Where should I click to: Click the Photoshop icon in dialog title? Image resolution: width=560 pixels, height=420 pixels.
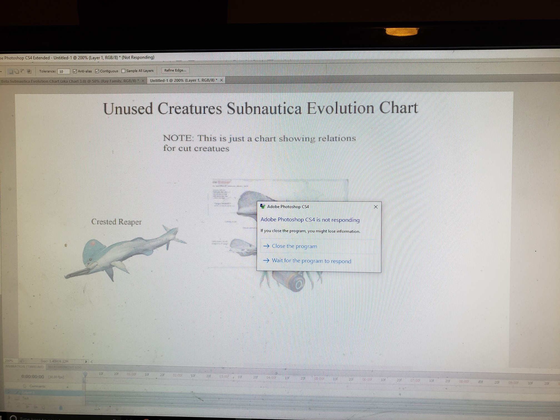point(262,206)
